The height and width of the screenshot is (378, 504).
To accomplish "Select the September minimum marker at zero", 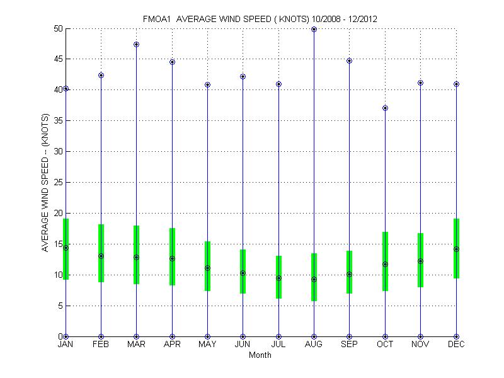I will click(349, 336).
